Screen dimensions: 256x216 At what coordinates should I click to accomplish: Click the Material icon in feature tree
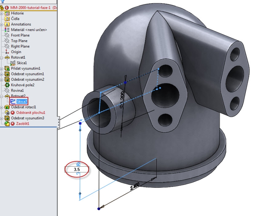[7, 30]
